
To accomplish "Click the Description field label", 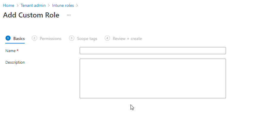I will (x=15, y=62).
